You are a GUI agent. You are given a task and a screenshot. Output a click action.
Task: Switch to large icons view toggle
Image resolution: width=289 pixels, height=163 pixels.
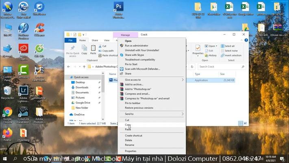pos(246,123)
